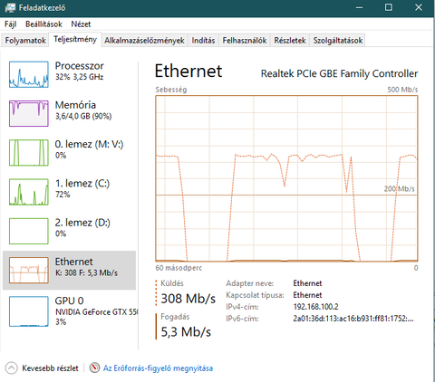Switch to the Szolgáltatások tab
This screenshot has height=382, width=435.
coord(338,41)
